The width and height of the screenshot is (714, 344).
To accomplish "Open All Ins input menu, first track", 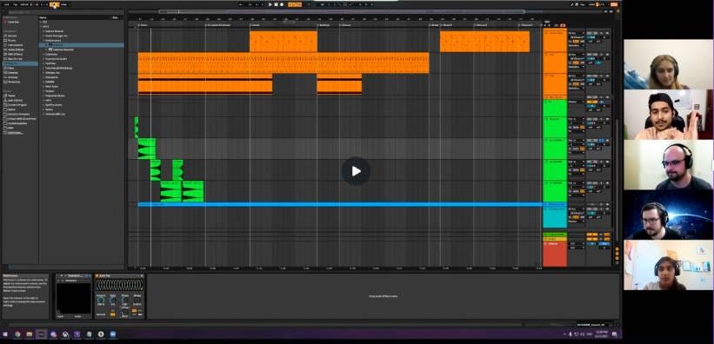I will 576,33.
